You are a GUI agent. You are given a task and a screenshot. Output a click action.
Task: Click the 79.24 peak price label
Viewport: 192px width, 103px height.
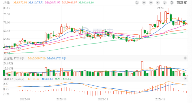(160, 8)
